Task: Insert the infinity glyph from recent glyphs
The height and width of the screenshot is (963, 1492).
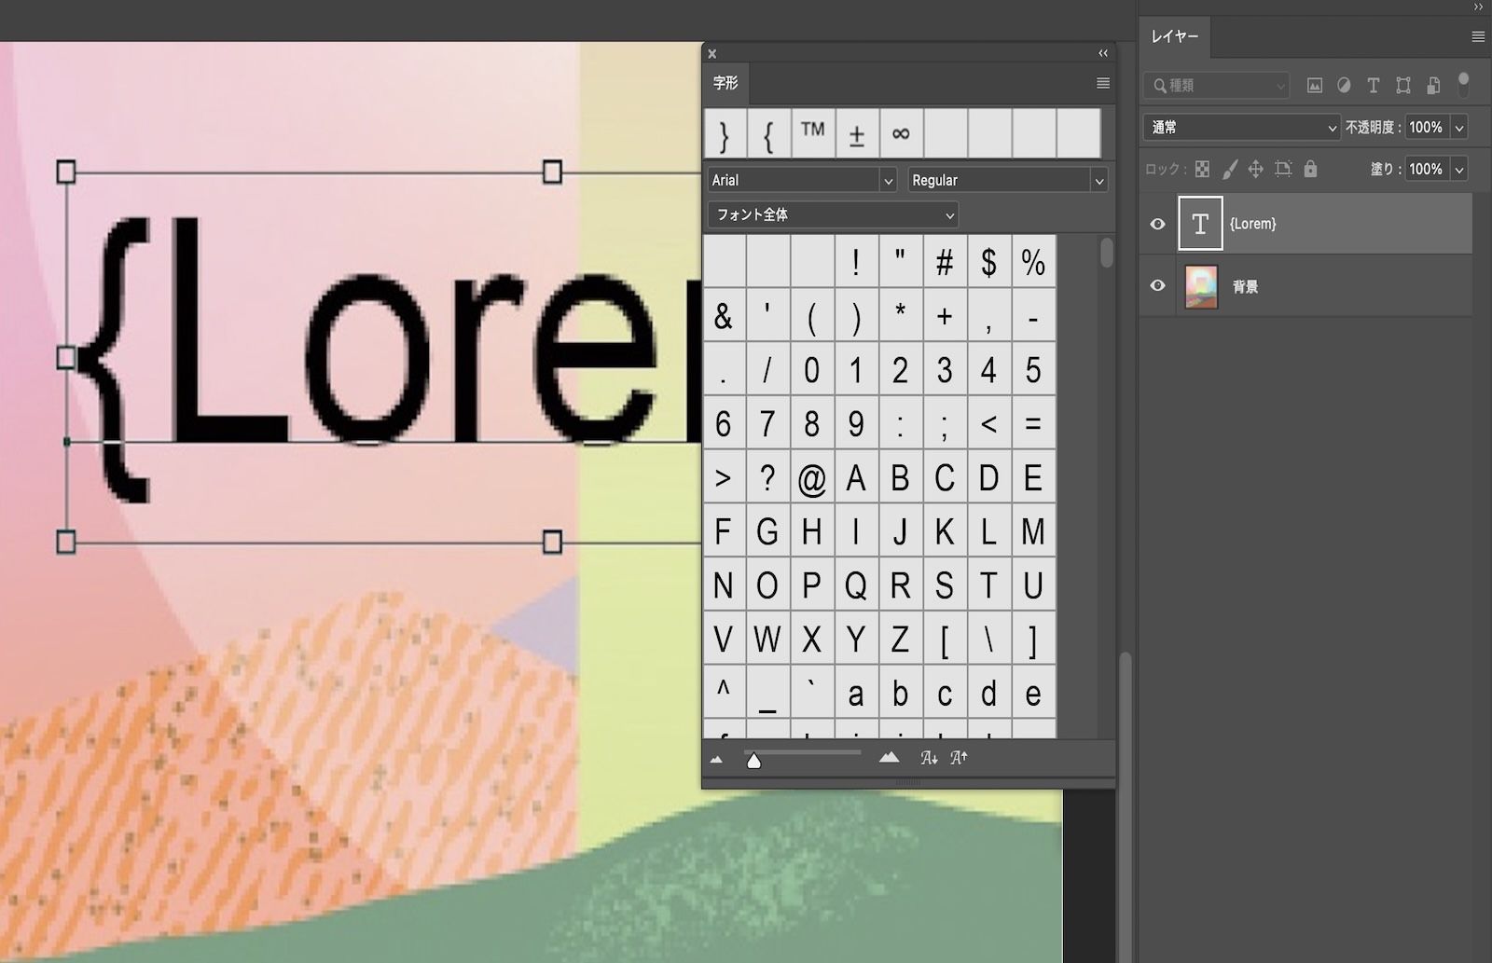Action: click(x=900, y=133)
